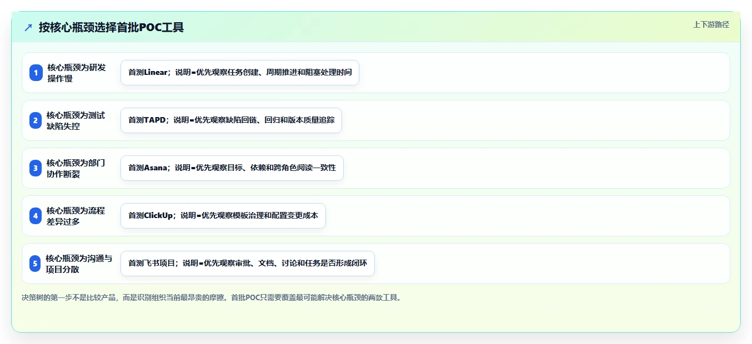Click the arrow icon beside the title

coord(28,27)
